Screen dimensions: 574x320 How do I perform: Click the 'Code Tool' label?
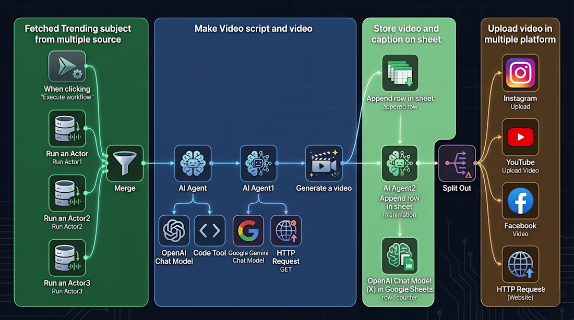click(210, 253)
